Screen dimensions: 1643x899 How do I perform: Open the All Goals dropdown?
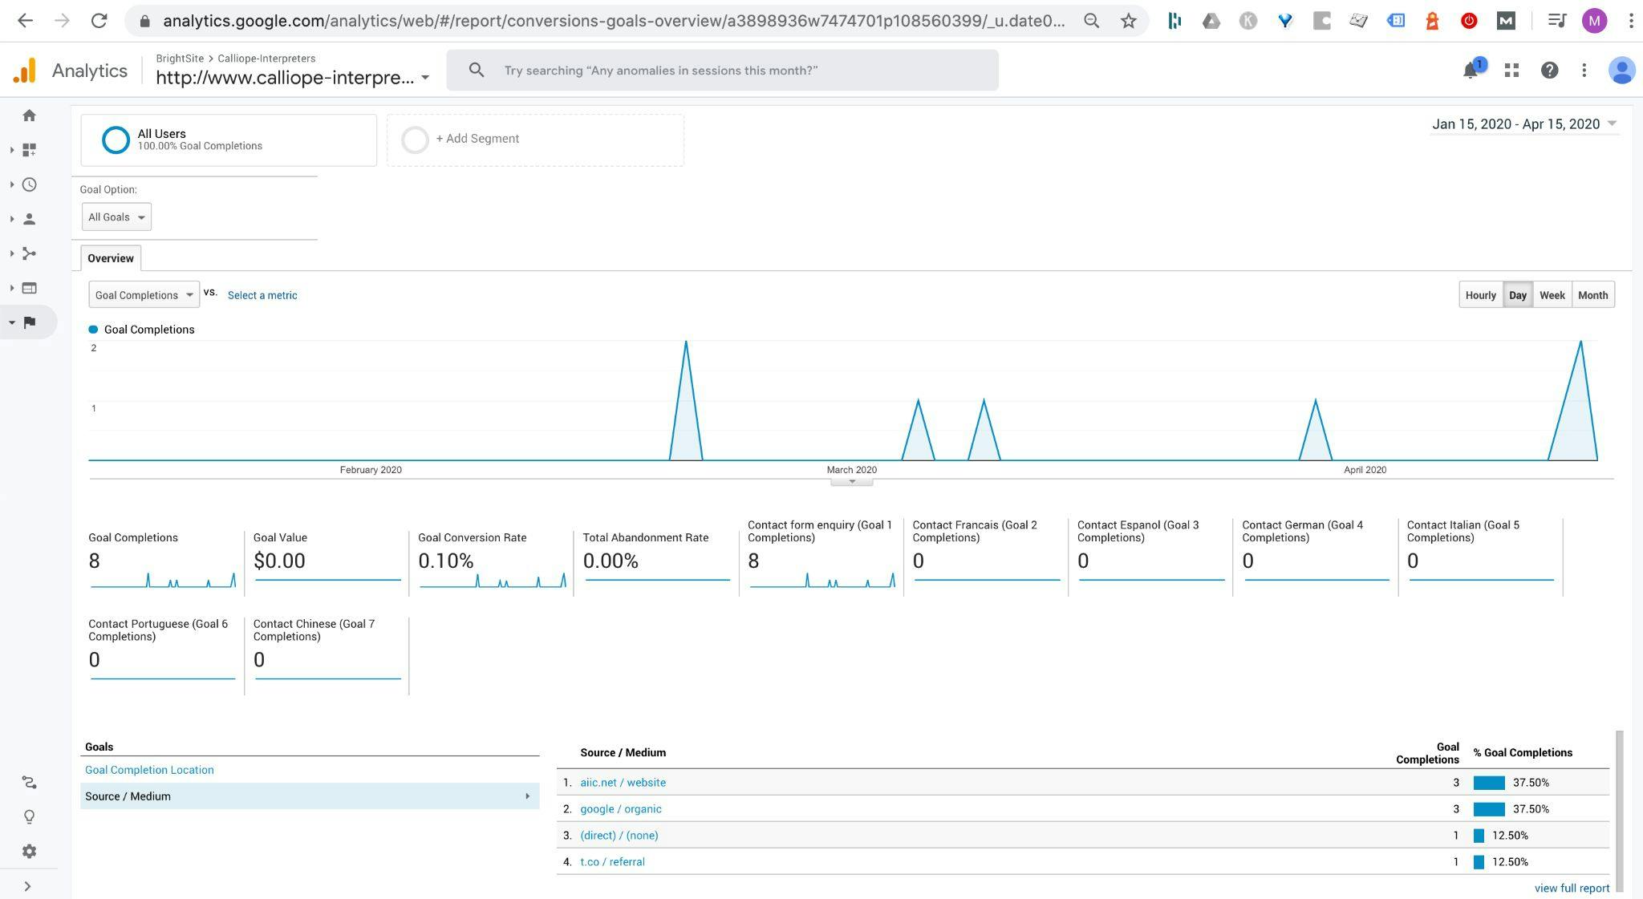pos(116,217)
